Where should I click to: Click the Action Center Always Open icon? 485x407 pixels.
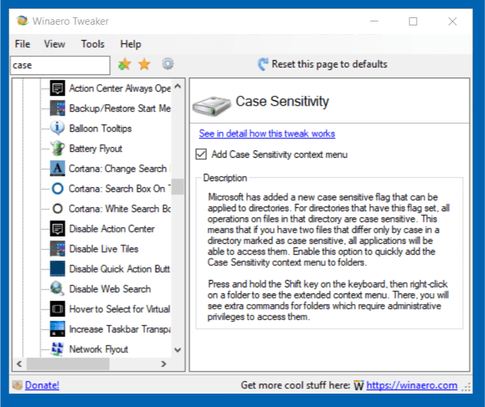[x=58, y=88]
